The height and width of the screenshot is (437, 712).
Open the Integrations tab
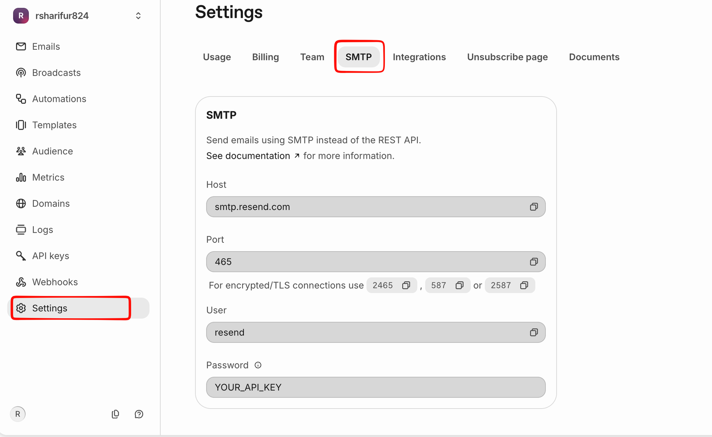click(419, 57)
